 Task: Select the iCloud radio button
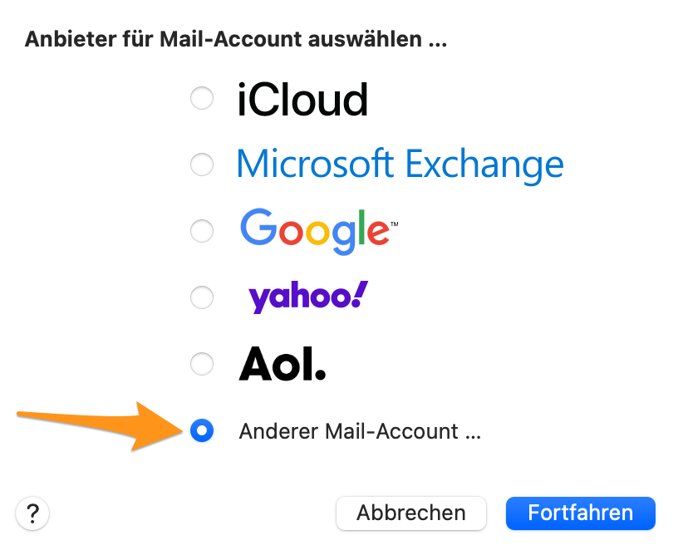click(202, 98)
